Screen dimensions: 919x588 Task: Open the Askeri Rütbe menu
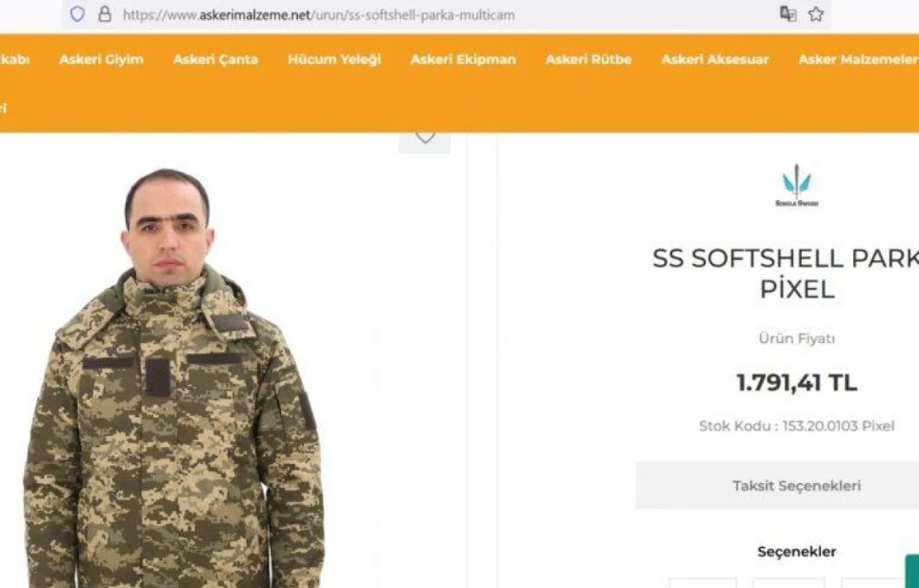[x=589, y=59]
